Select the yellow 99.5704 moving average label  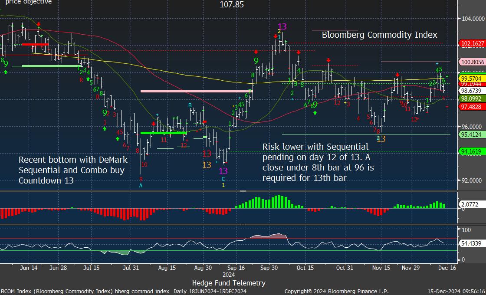pos(473,79)
